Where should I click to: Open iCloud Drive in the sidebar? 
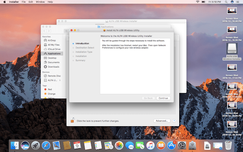tap(52, 49)
